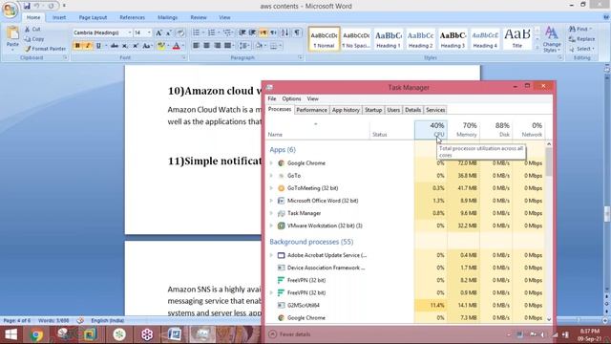Screen dimensions: 611x344
Task: Toggle Underline formatting in Word
Action: [98, 46]
